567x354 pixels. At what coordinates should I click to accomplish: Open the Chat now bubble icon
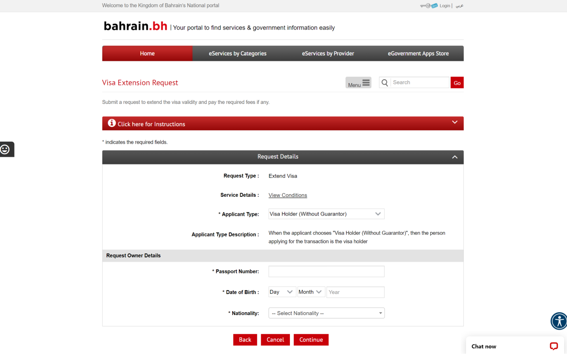[x=553, y=346]
